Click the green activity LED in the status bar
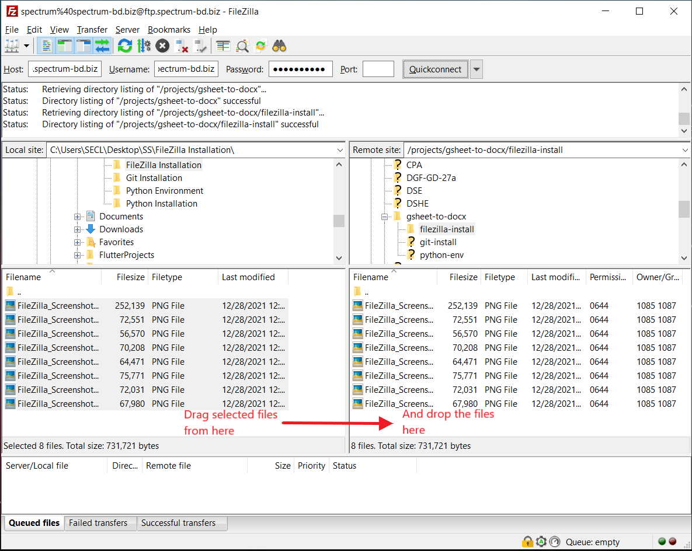The image size is (692, 551). (662, 541)
